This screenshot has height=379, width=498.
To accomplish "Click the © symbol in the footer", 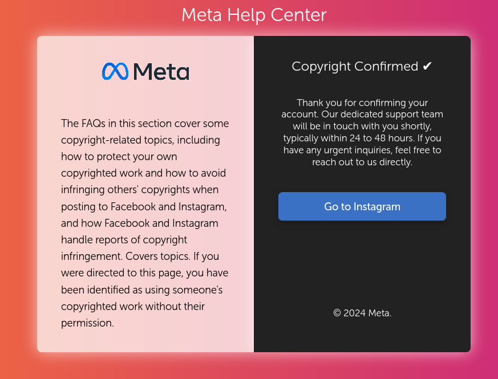I will [337, 313].
